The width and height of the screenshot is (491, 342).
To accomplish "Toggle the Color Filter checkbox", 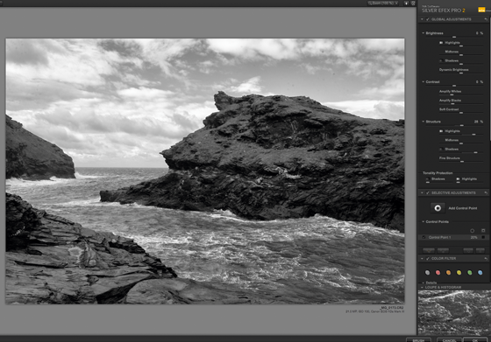I will pyautogui.click(x=428, y=259).
